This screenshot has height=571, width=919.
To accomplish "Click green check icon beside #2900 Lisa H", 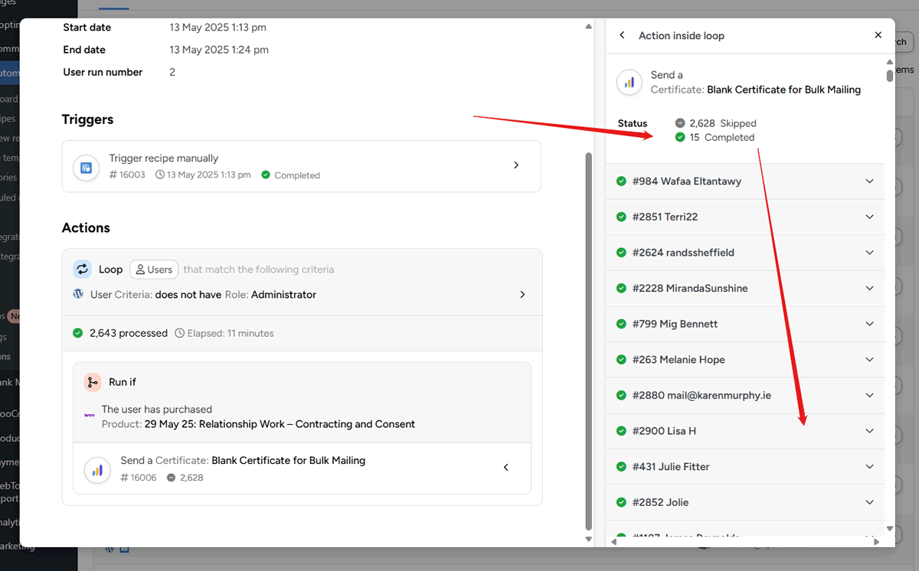I will [622, 431].
